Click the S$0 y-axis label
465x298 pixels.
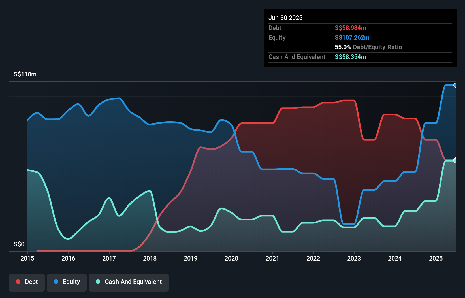tap(19, 244)
